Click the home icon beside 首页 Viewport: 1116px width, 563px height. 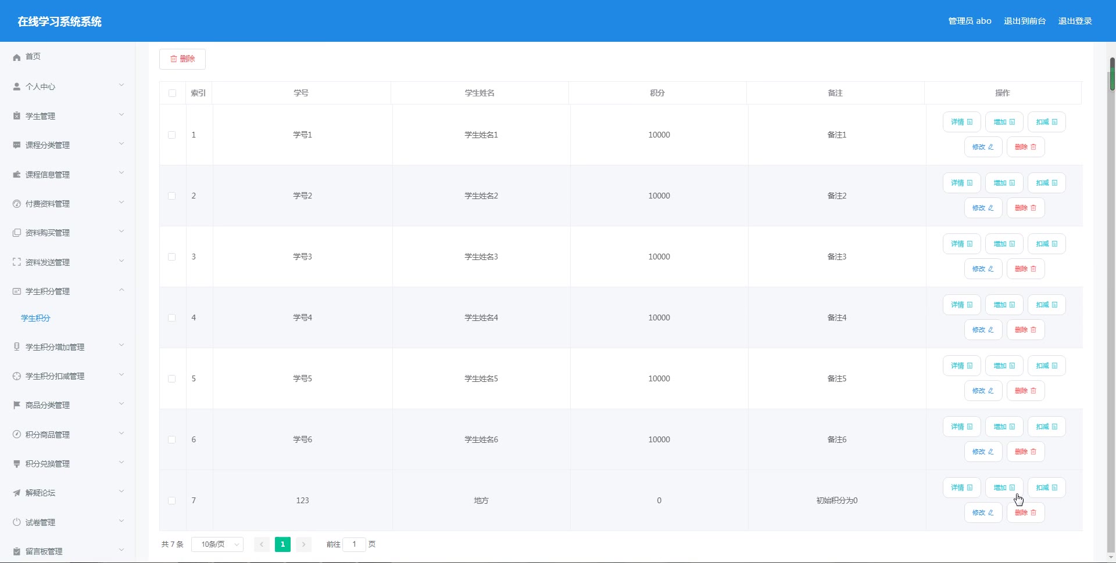pos(17,57)
